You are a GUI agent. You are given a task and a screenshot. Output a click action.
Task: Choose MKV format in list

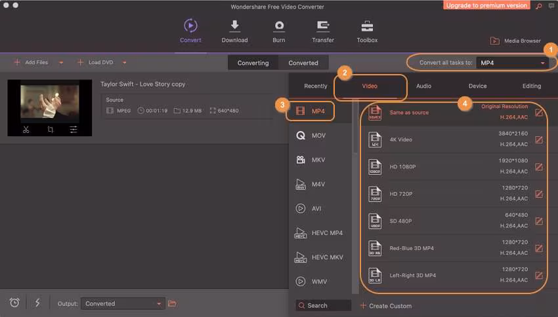320,160
